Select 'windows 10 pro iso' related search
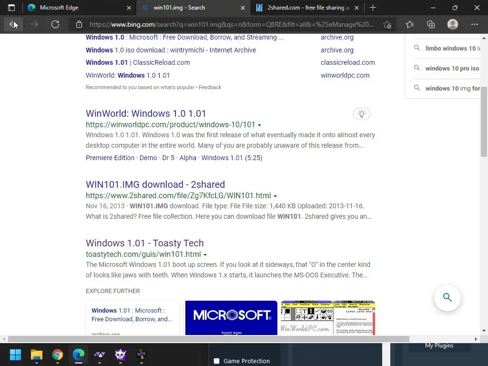This screenshot has width=488, height=366. coord(452,68)
